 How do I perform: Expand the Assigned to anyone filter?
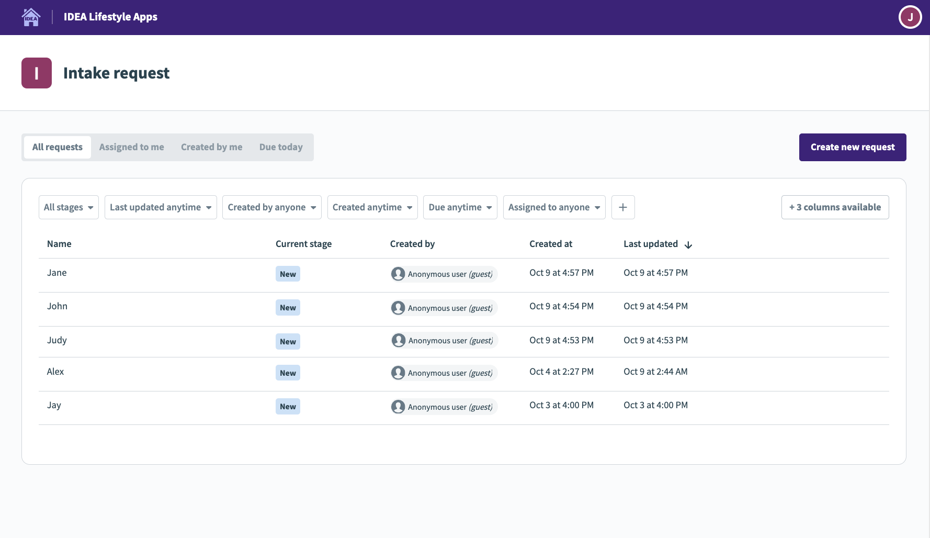pyautogui.click(x=554, y=207)
